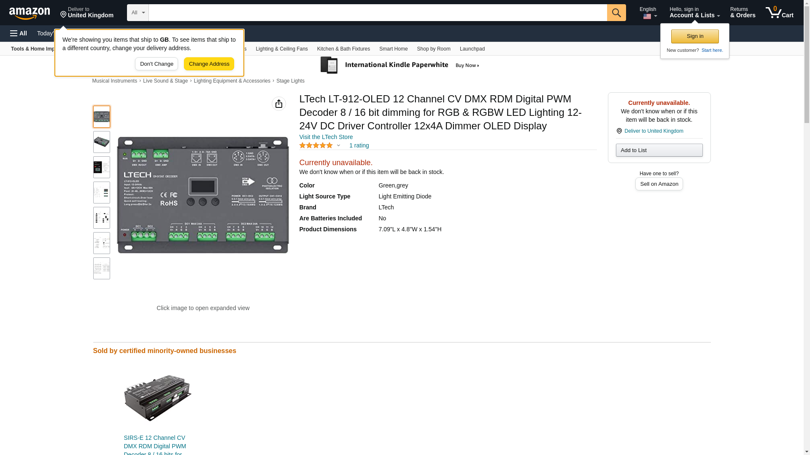Click the Amazon logo
The width and height of the screenshot is (810, 455).
30,13
